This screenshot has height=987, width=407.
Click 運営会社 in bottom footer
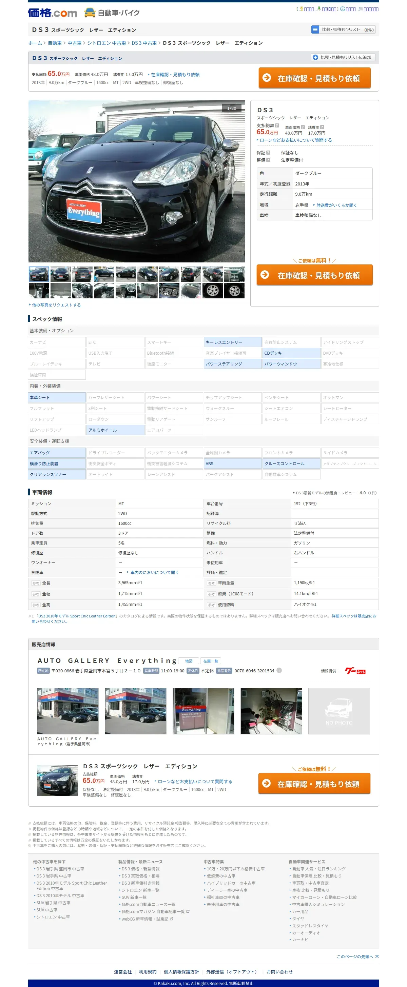[123, 972]
